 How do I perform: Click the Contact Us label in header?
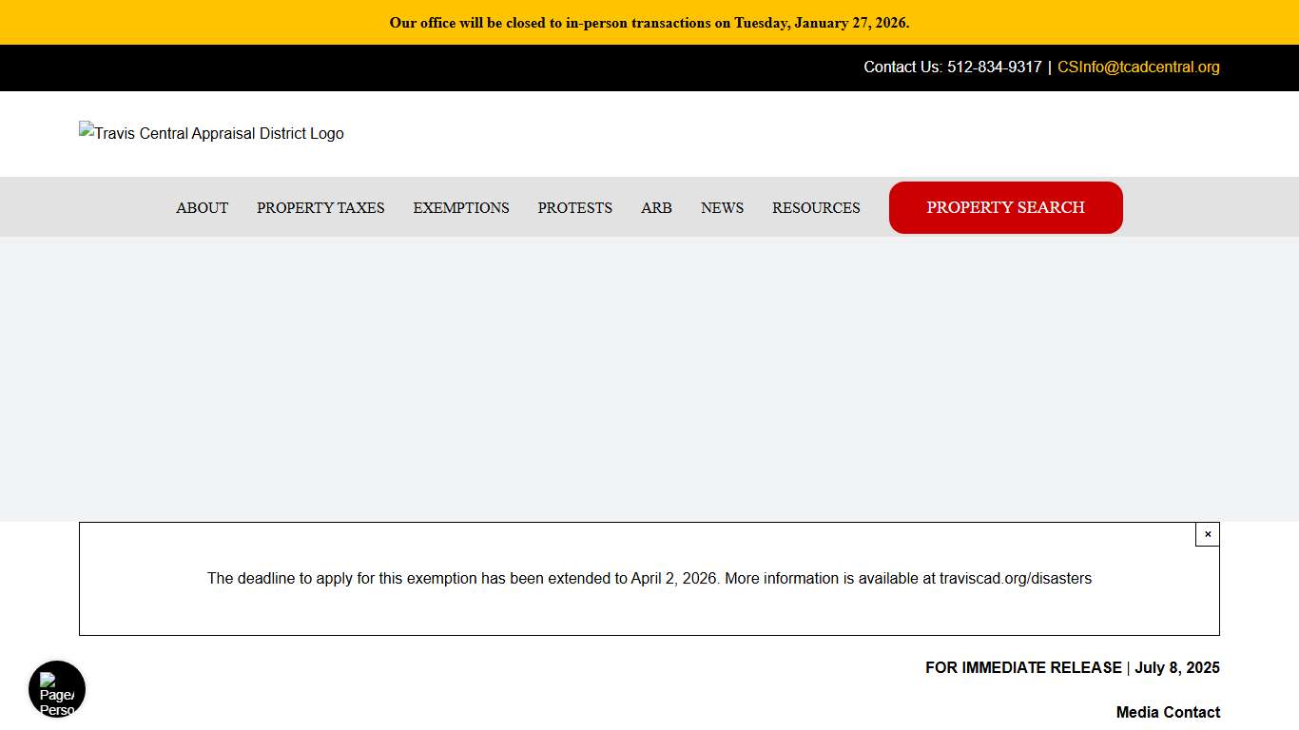click(902, 67)
